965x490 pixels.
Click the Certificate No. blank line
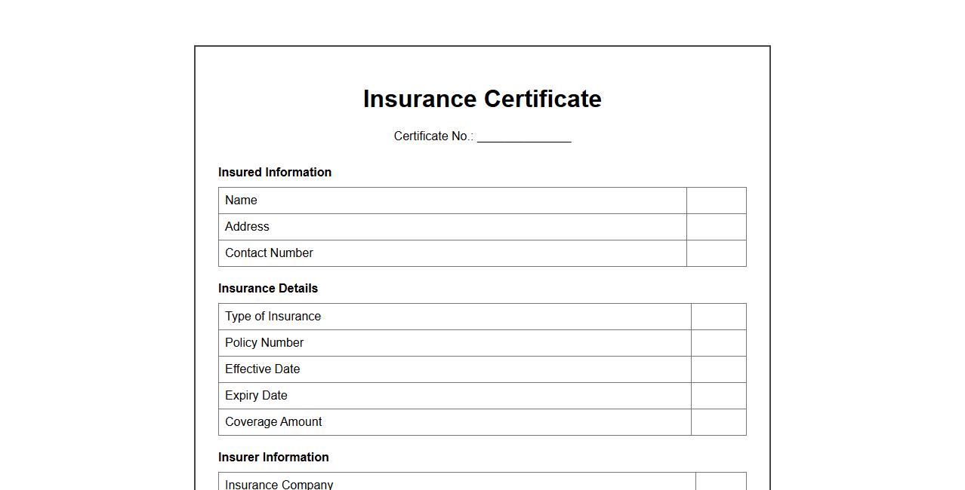[x=523, y=136]
